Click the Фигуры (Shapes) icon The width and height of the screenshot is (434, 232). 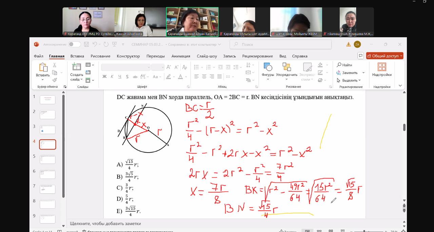pos(268,67)
